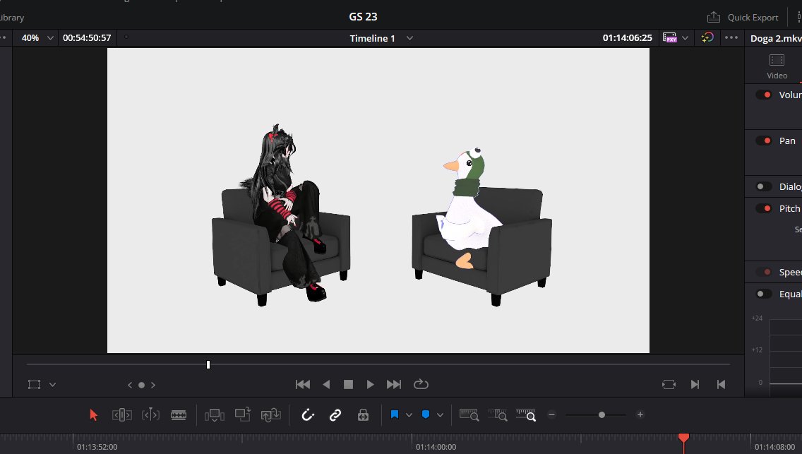This screenshot has height=454, width=802.
Task: Click Full Extent Zoom icon
Action: click(469, 414)
